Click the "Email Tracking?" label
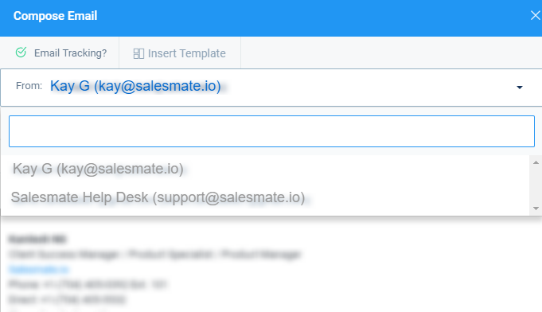 pyautogui.click(x=70, y=53)
